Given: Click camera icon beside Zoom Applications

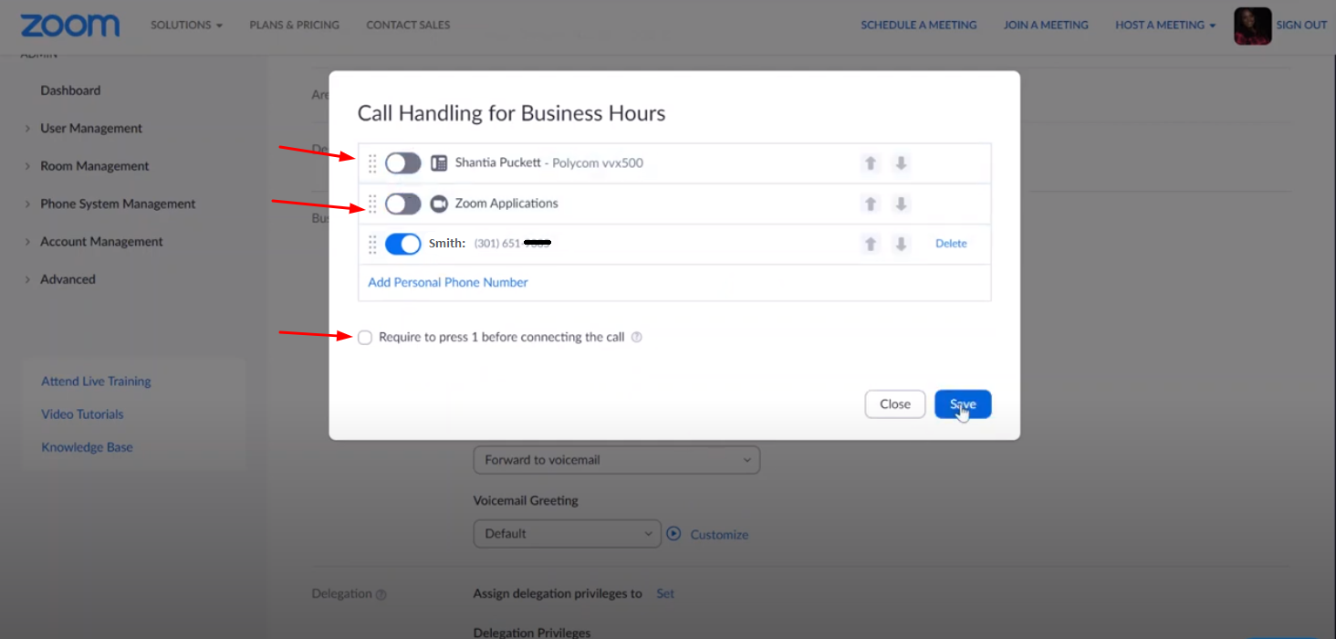Looking at the screenshot, I should (x=439, y=204).
